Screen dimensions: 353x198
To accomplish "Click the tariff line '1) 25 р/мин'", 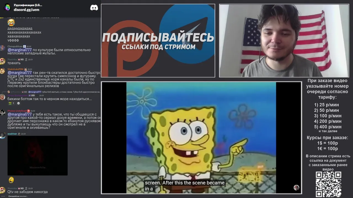I will (327, 105).
